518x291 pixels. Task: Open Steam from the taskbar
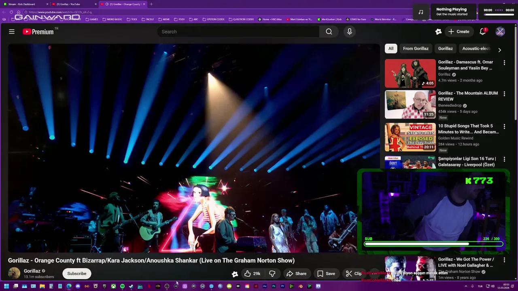(x=131, y=286)
